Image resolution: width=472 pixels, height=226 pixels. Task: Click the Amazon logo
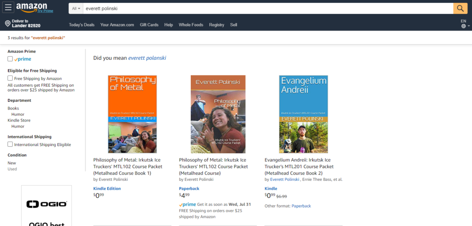point(32,7)
